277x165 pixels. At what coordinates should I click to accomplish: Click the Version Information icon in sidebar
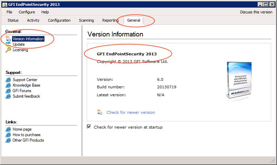[8, 39]
